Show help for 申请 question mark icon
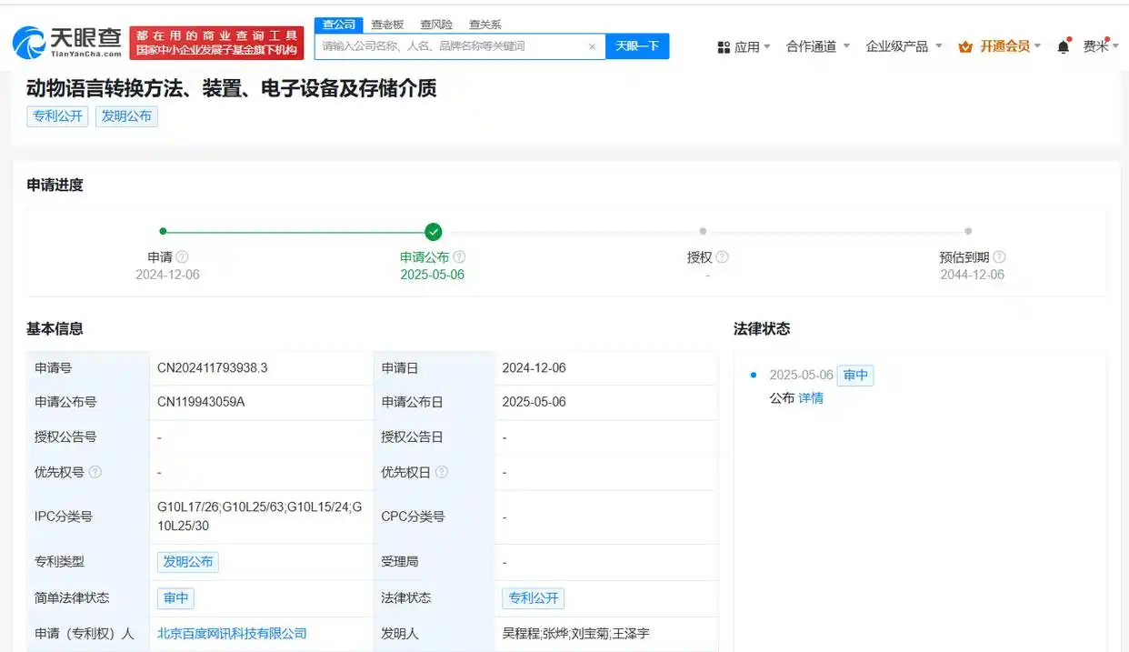Image resolution: width=1129 pixels, height=652 pixels. click(x=182, y=257)
